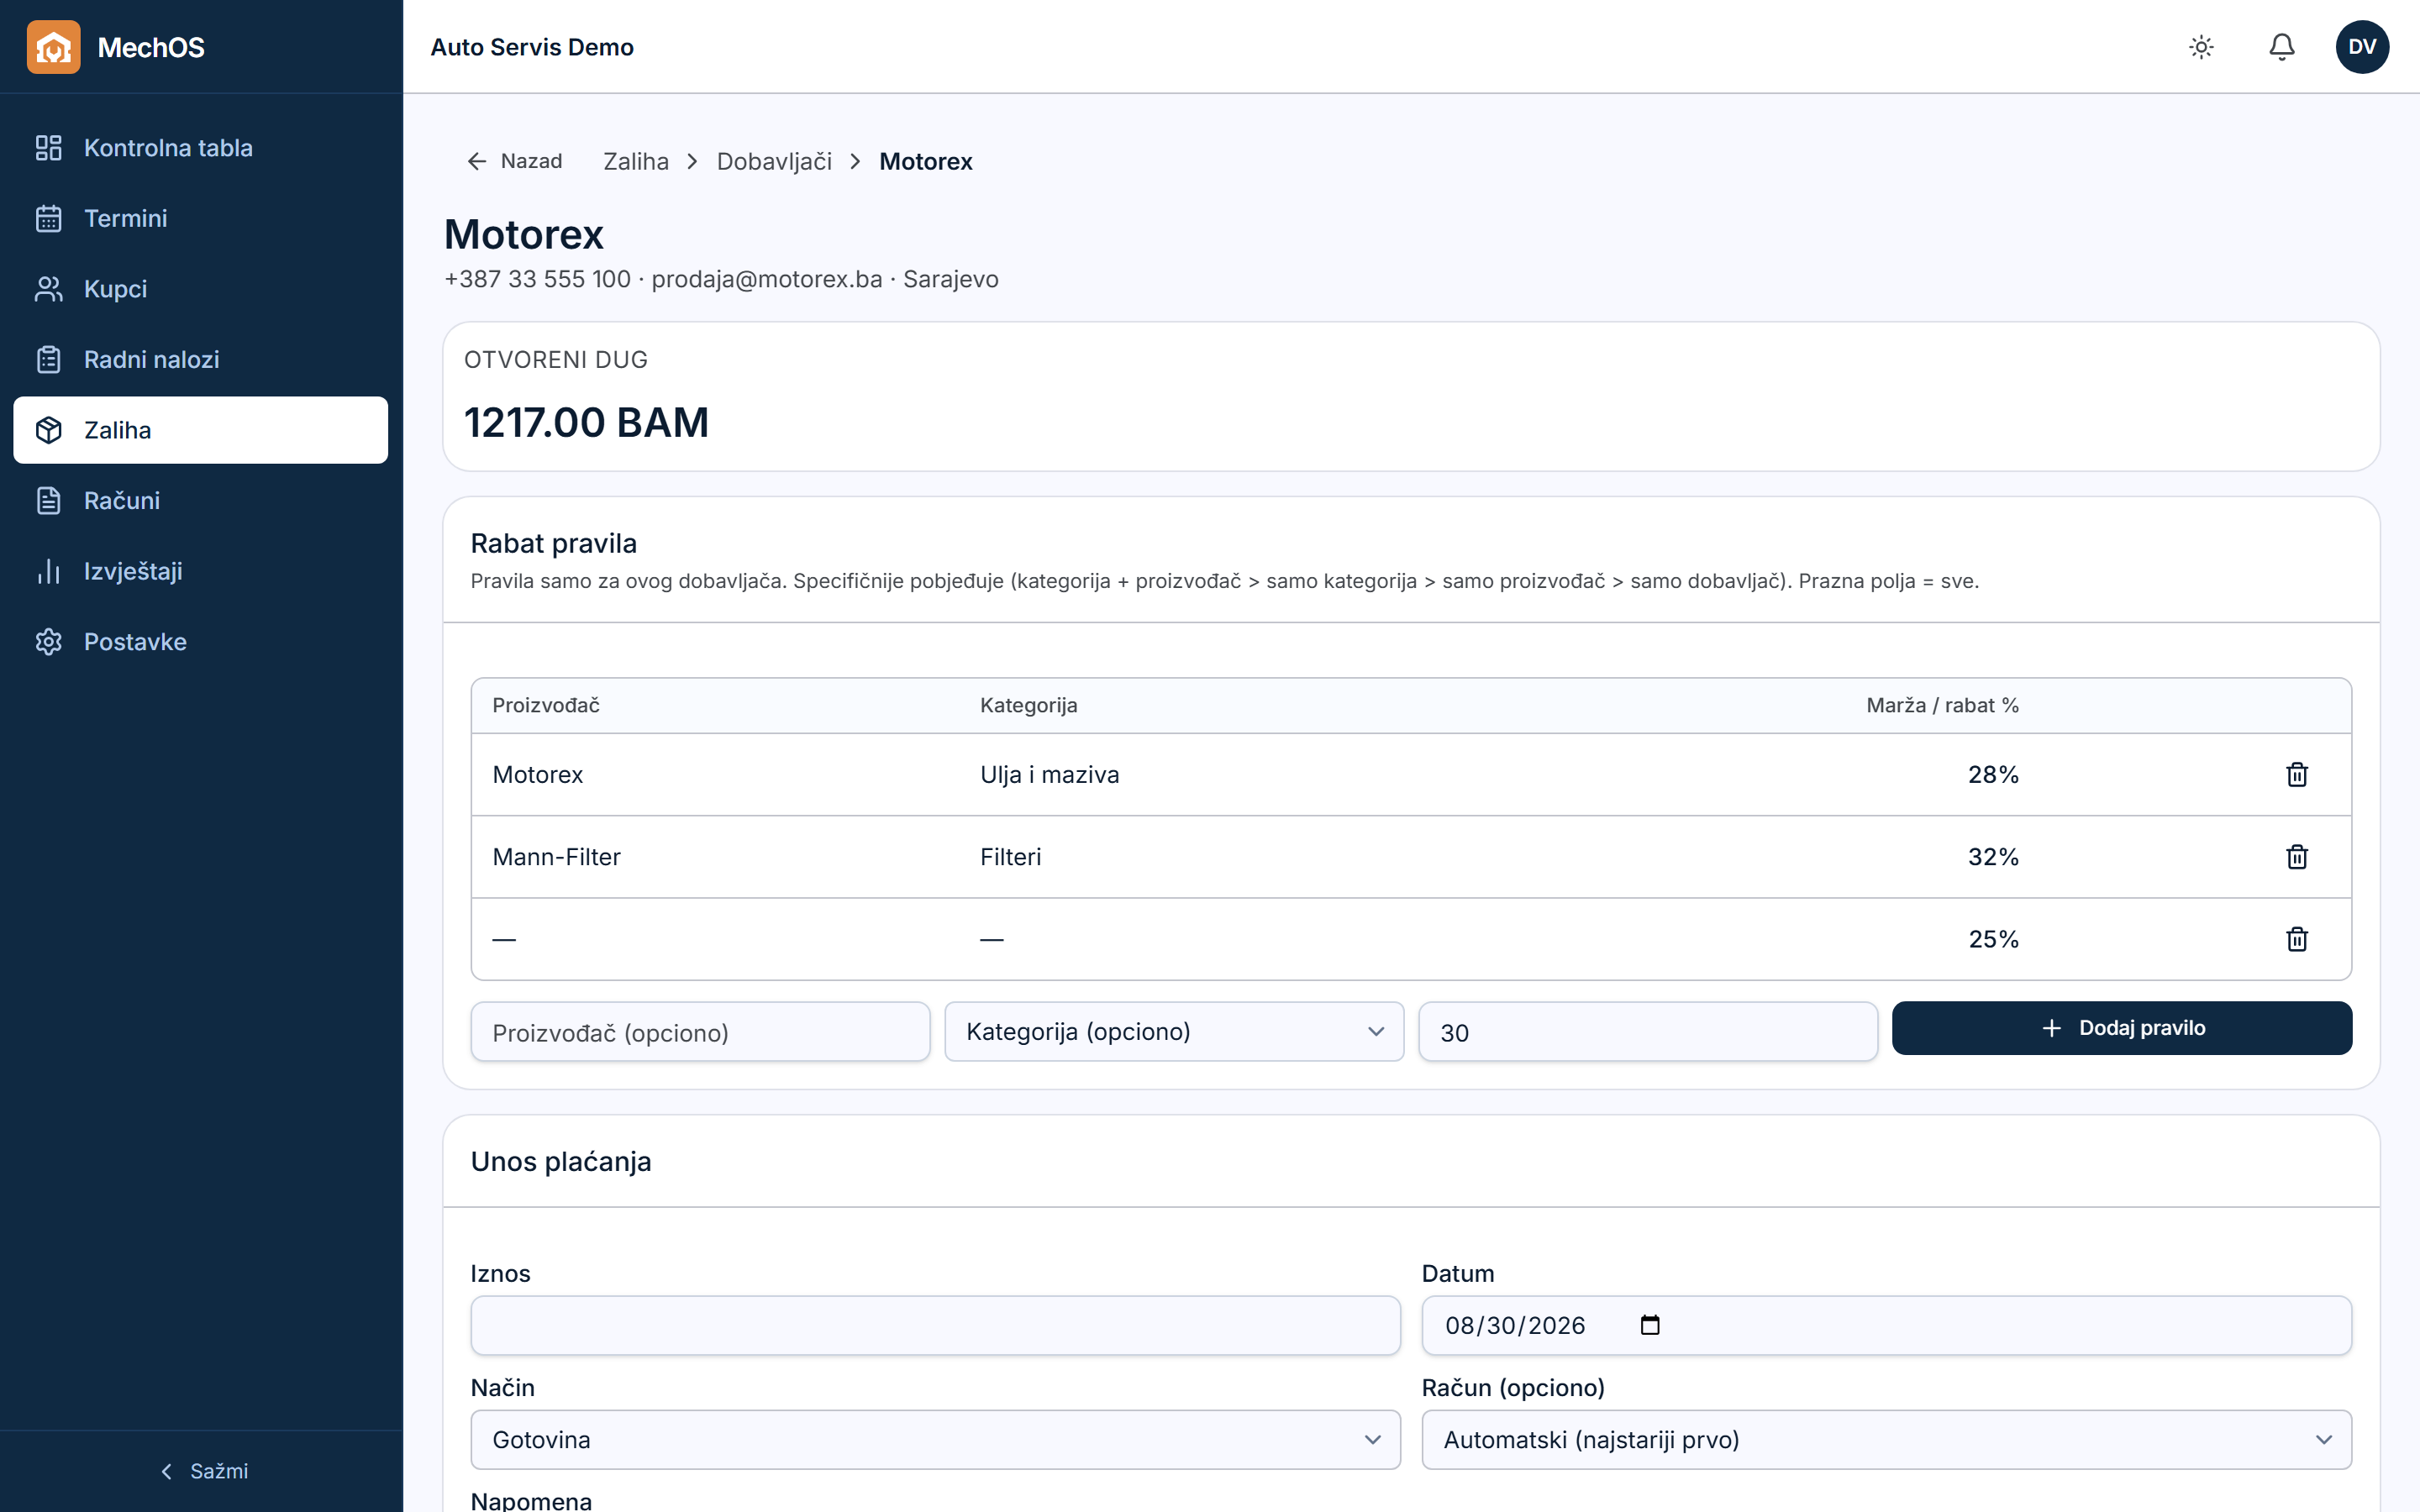This screenshot has width=2420, height=1512.
Task: Open Postavke settings in sidebar
Action: pyautogui.click(x=200, y=642)
